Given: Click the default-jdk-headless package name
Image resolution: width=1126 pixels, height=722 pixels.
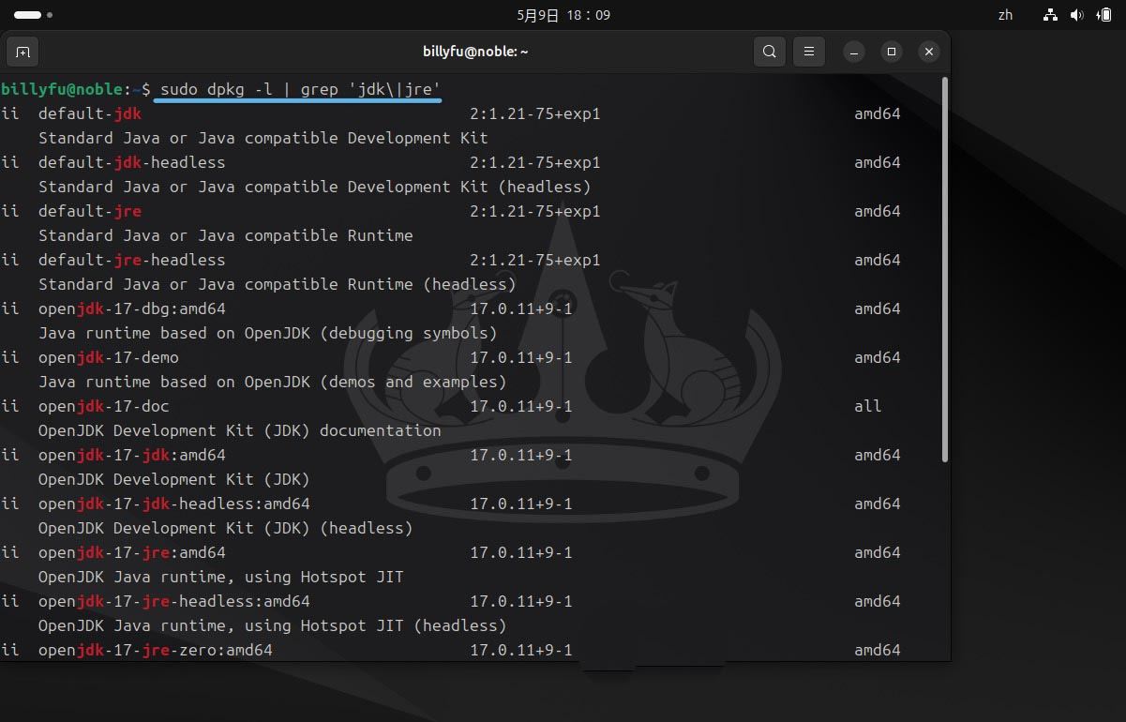Looking at the screenshot, I should tap(131, 162).
